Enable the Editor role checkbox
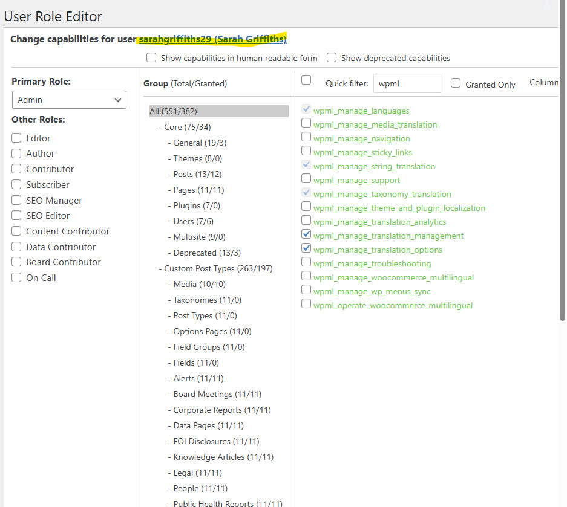Screen dimensions: 567x507 pos(16,138)
